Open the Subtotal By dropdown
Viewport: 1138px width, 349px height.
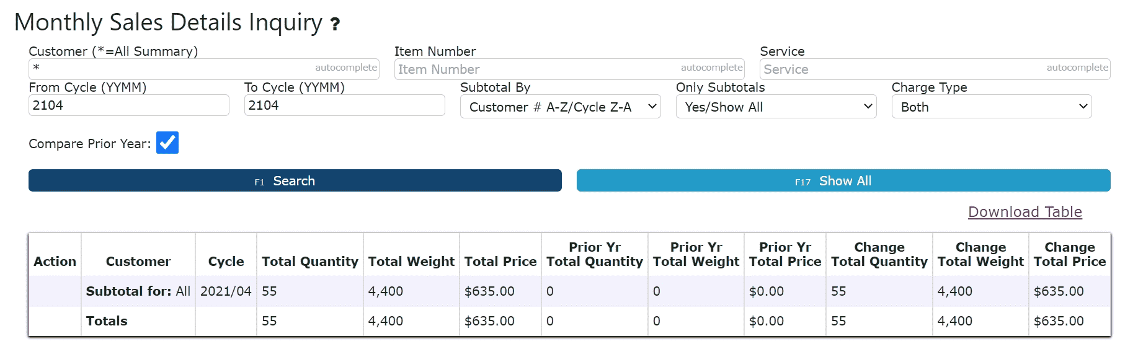(x=560, y=107)
